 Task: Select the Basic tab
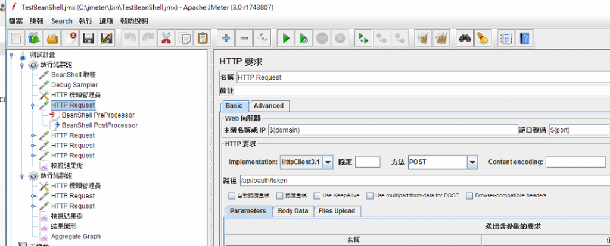234,106
